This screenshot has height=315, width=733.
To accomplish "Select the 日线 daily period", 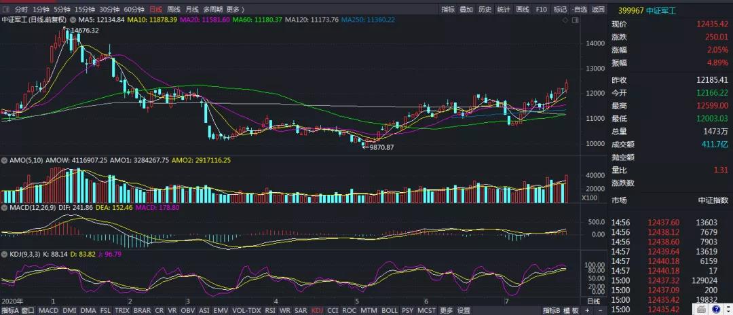I will point(155,10).
